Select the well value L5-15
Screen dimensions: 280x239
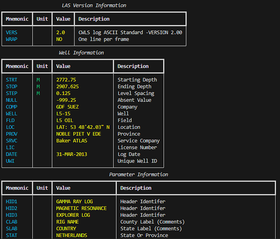(63, 114)
